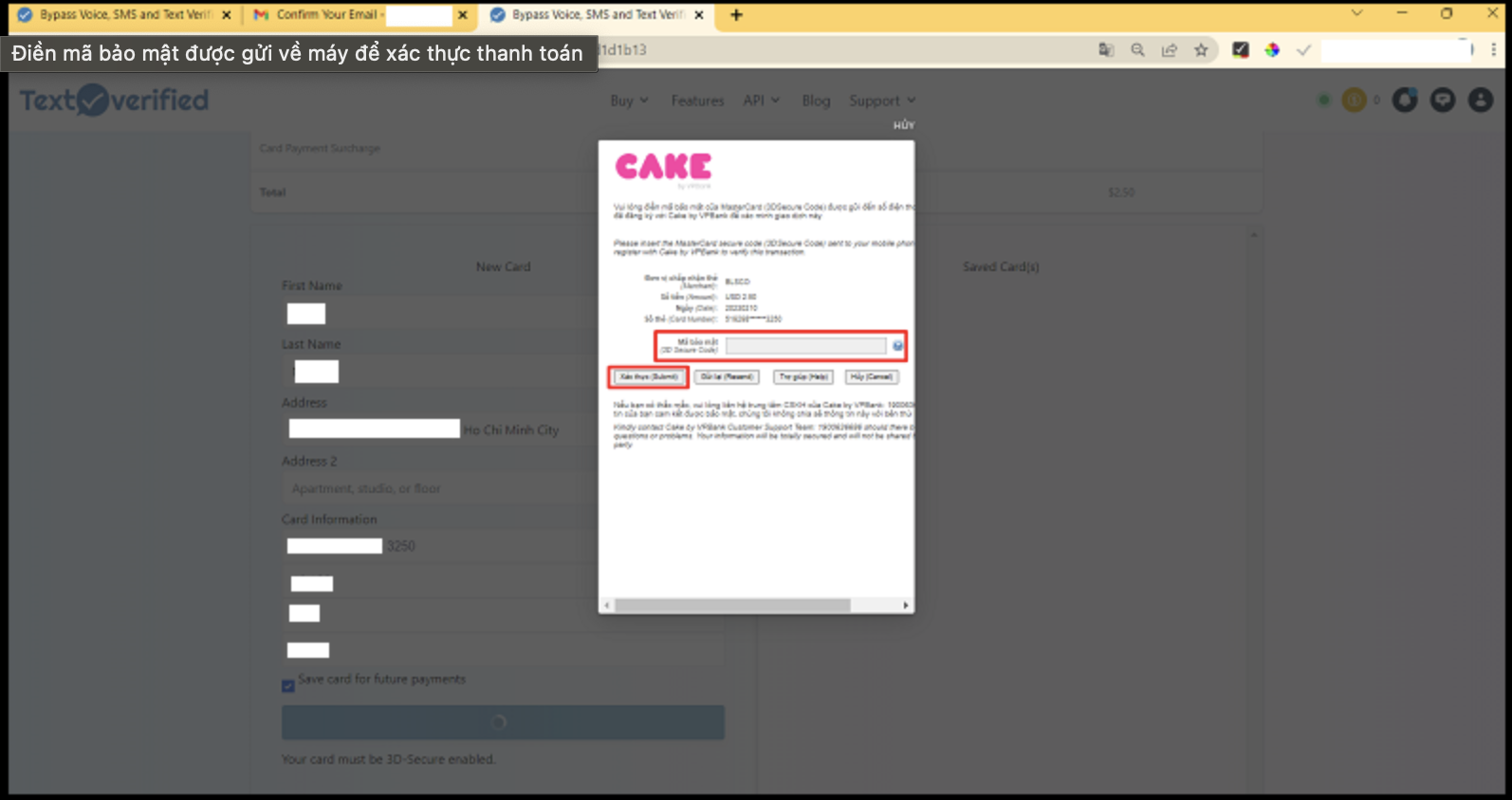Click the help icon beside 3D Secure Code field

pyautogui.click(x=897, y=346)
